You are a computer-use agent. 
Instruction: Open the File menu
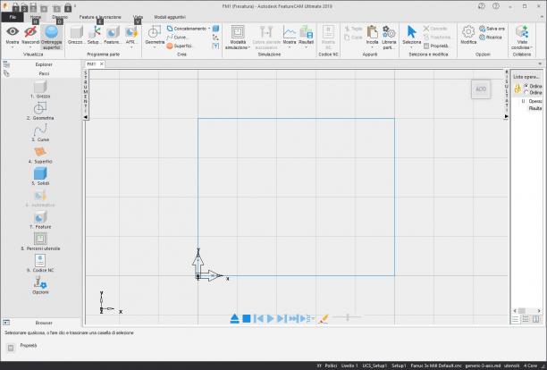13,17
